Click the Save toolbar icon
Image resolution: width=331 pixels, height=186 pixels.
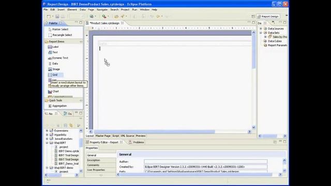[x=57, y=16]
